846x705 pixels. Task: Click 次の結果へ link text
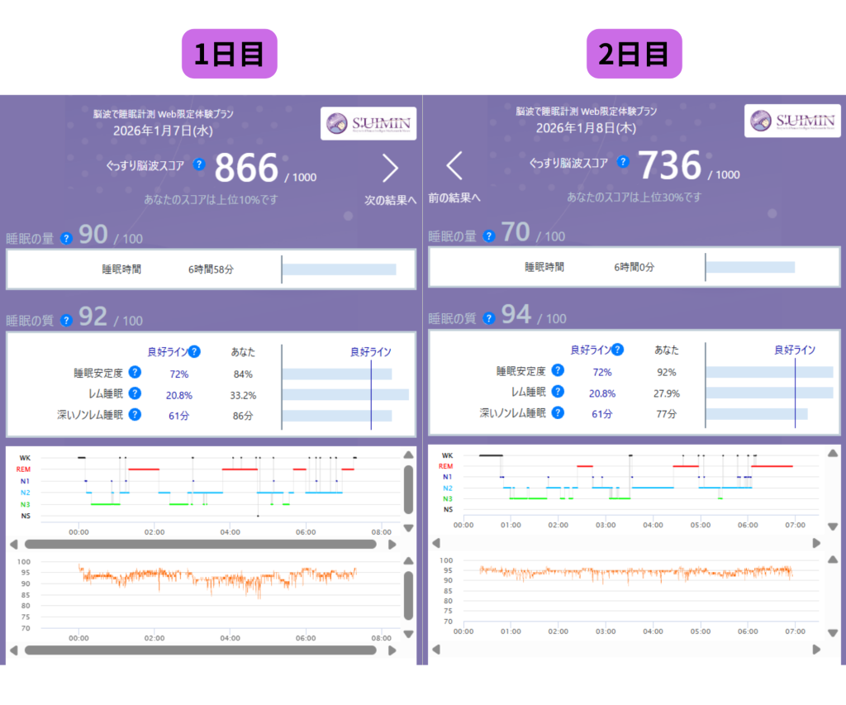tap(390, 200)
